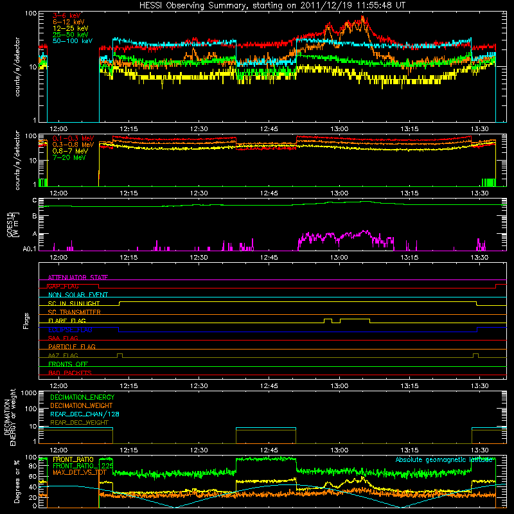Click the yellow FRONT_RATIO legend label

(x=73, y=459)
